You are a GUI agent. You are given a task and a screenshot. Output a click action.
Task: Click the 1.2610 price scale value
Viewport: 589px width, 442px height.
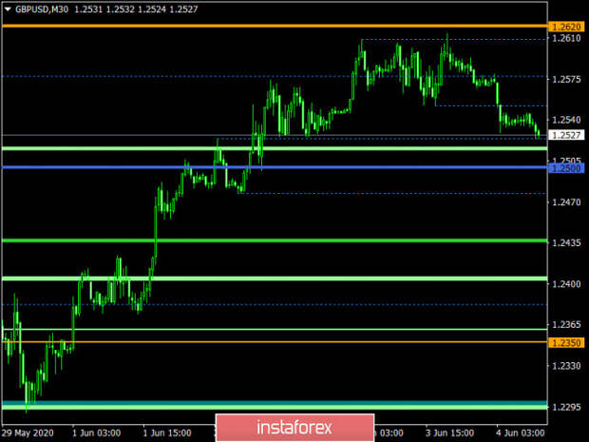point(566,38)
